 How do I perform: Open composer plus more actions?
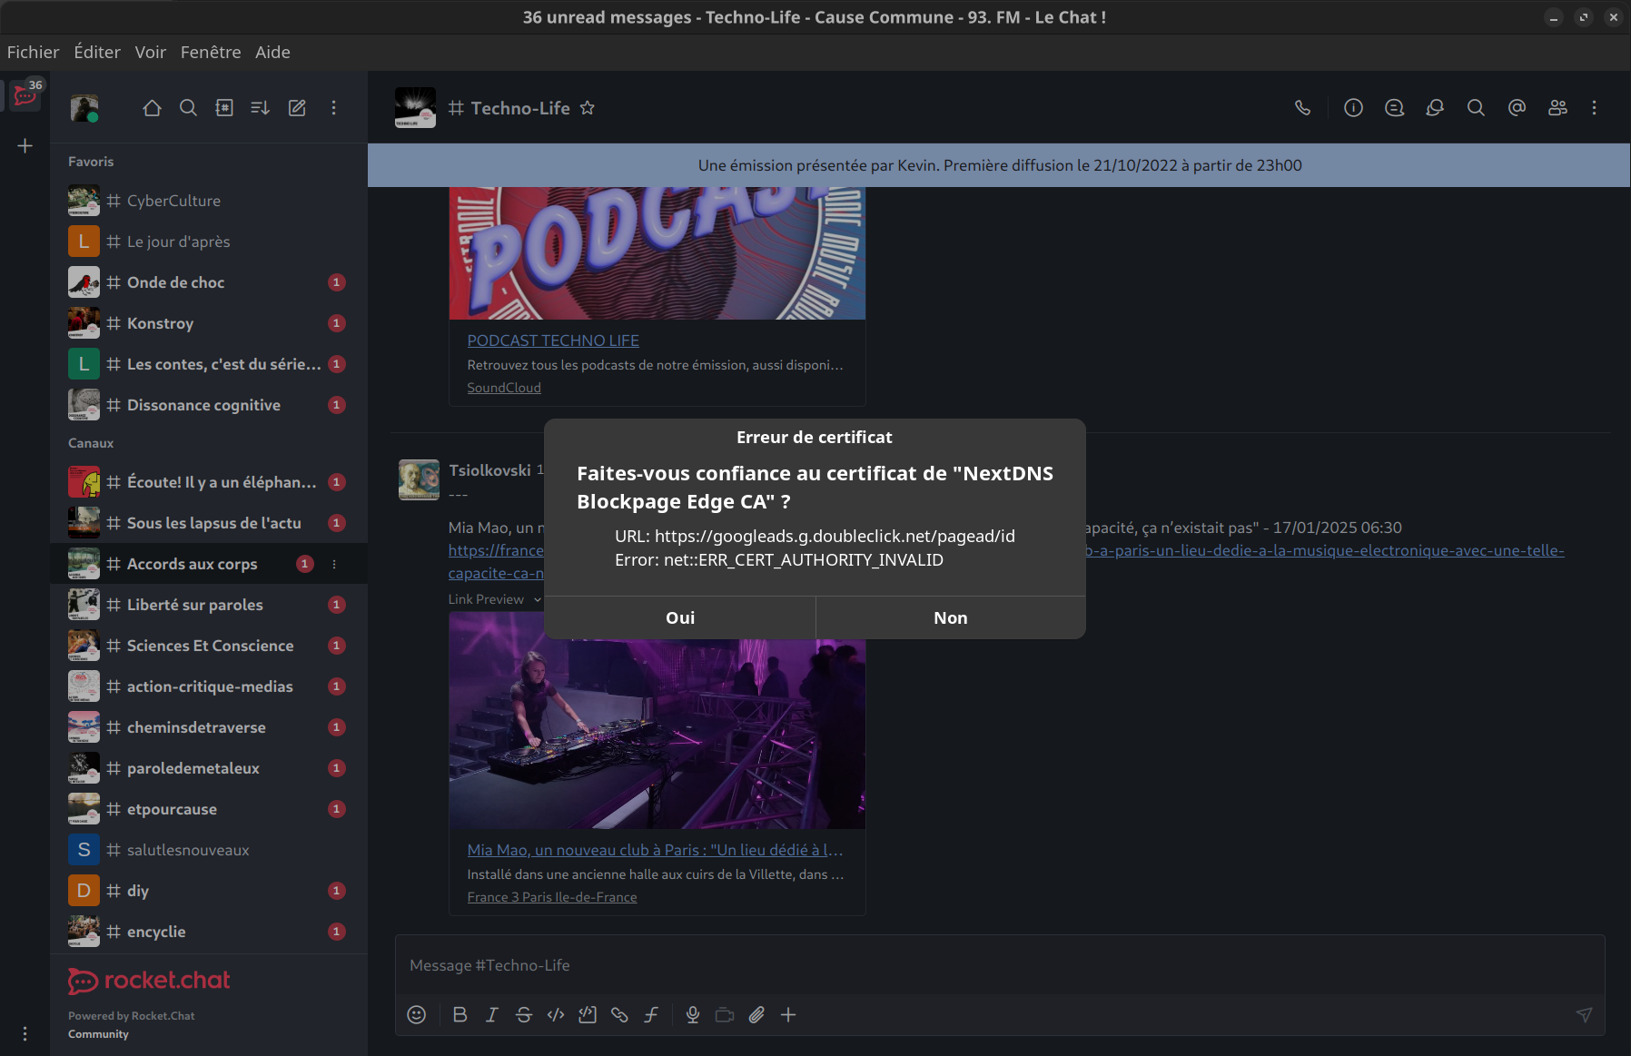pyautogui.click(x=788, y=1015)
